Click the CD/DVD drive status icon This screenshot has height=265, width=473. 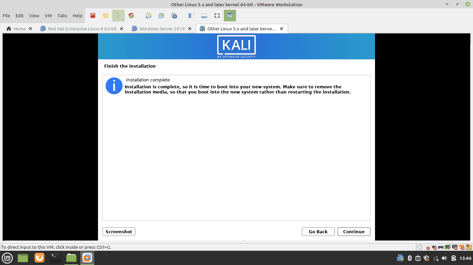tap(427, 247)
